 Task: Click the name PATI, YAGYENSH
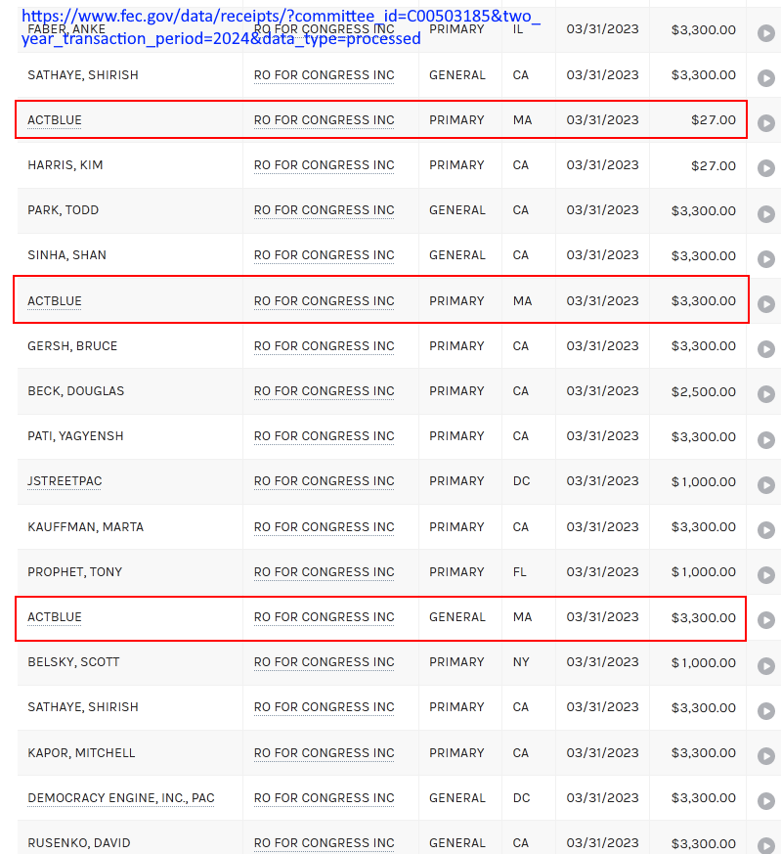pos(75,435)
